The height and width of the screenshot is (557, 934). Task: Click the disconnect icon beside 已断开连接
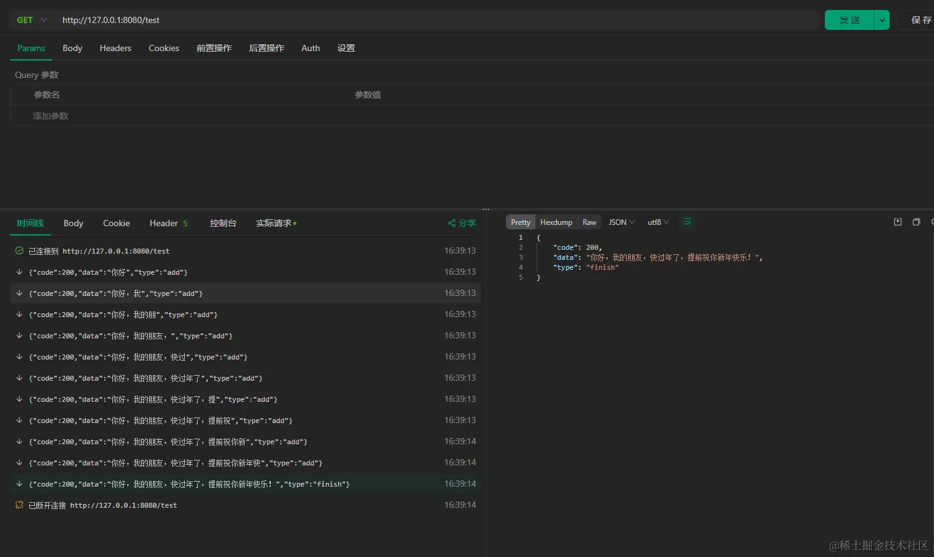click(19, 505)
